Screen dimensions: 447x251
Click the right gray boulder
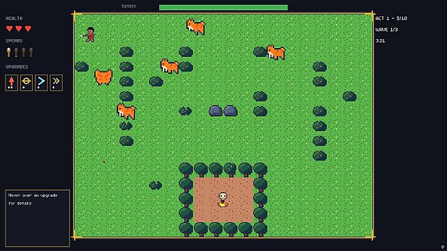click(231, 110)
